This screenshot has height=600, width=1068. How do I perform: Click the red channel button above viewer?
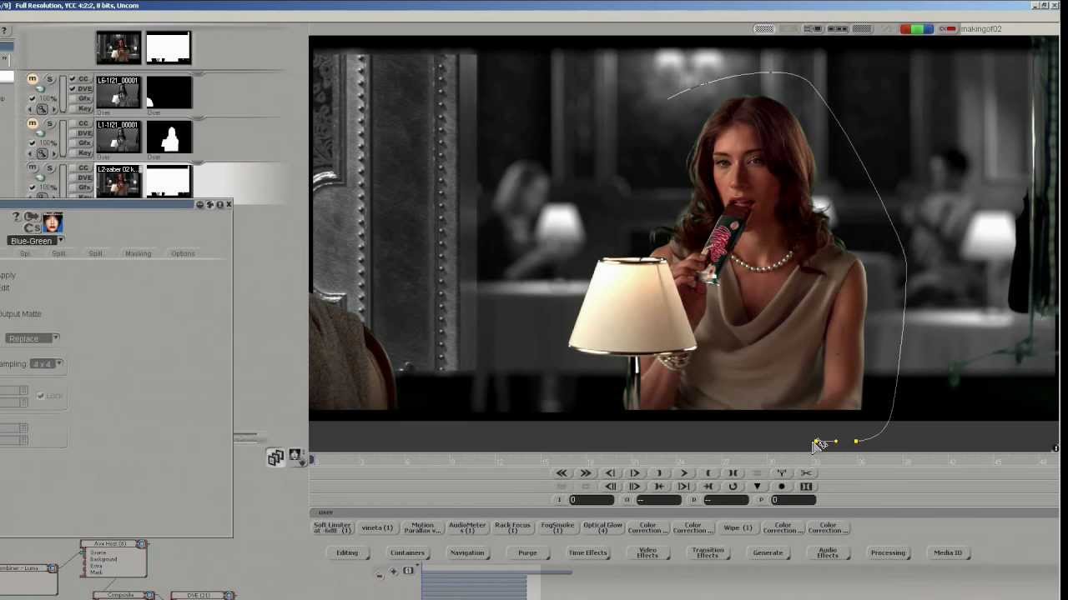[905, 29]
